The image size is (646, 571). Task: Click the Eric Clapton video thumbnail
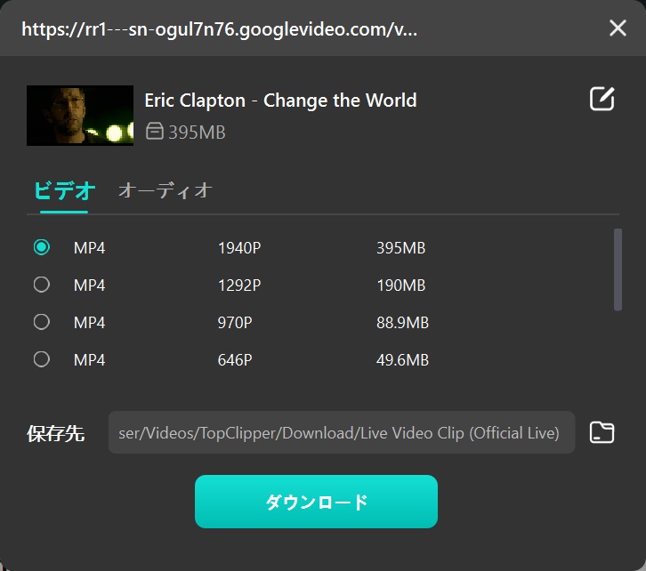coord(80,116)
